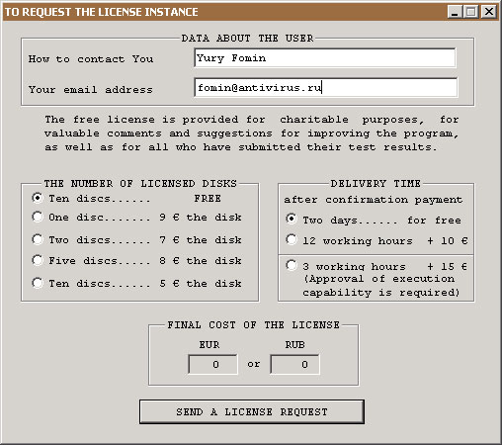Pick Five discs at 8 € the disk

(x=38, y=260)
